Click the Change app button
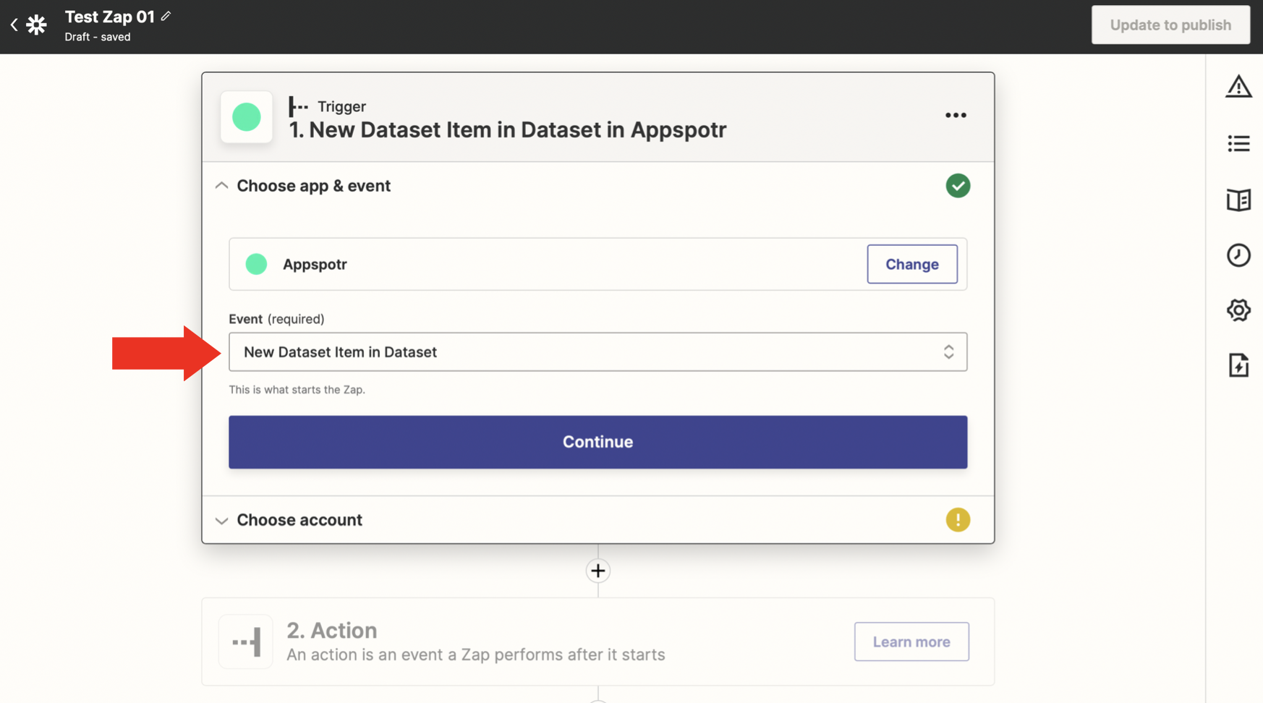The height and width of the screenshot is (703, 1263). (x=911, y=264)
